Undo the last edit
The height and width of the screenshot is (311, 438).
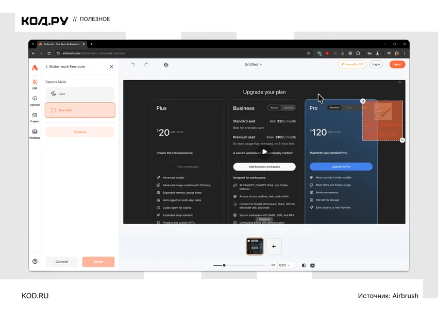(133, 64)
